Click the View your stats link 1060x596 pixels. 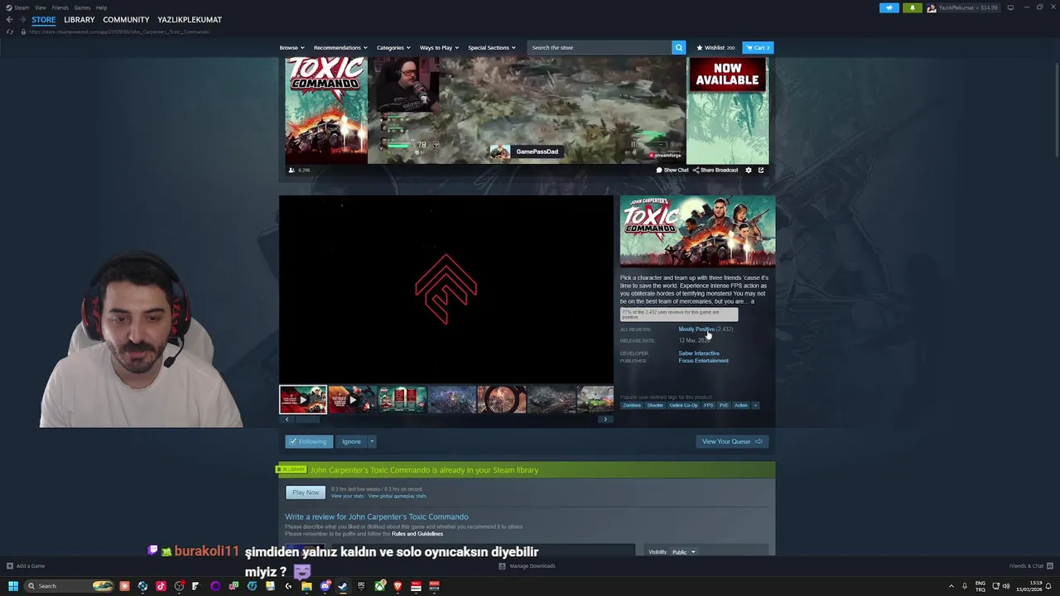[348, 496]
